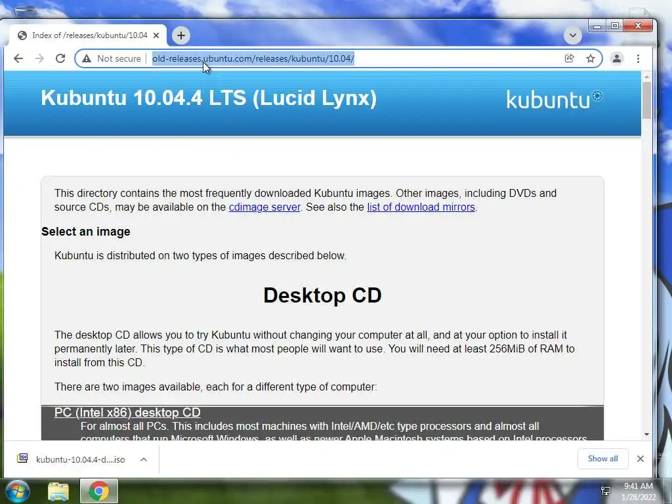Click the downloaded kubuntu-10.04.4 iso item

tap(81, 459)
